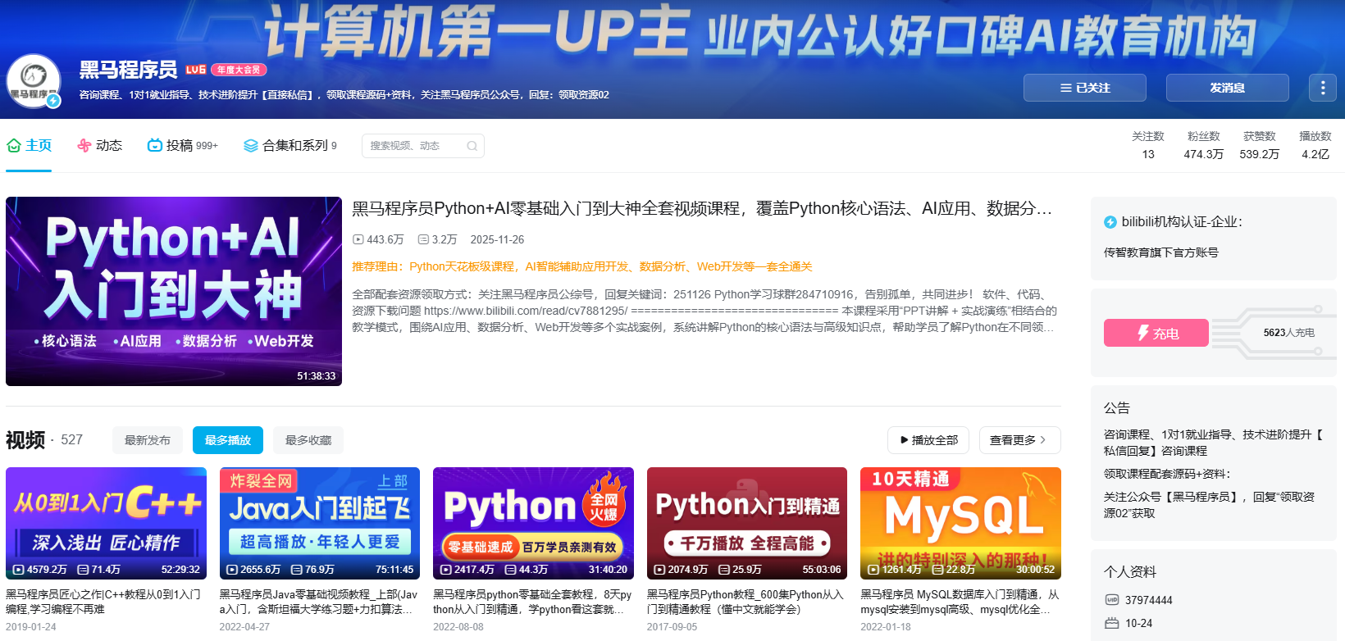This screenshot has width=1345, height=641.
Task: Click the date 2025-11-26 on featured video
Action: [497, 239]
